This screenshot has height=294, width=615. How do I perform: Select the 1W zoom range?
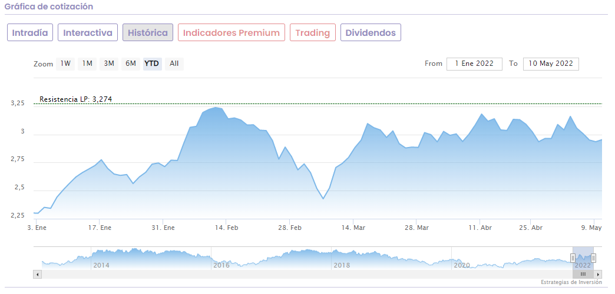point(65,64)
